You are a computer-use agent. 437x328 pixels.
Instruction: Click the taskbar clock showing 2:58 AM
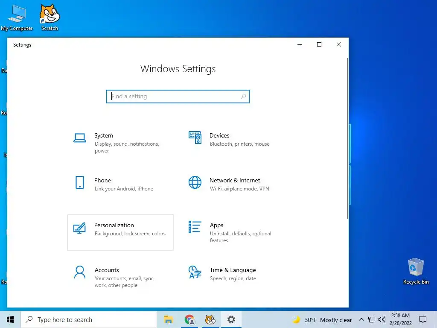400,319
